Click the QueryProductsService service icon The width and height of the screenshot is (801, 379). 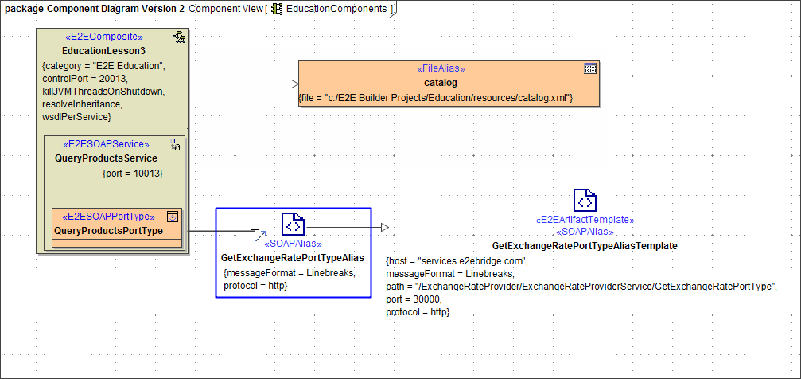(x=176, y=144)
